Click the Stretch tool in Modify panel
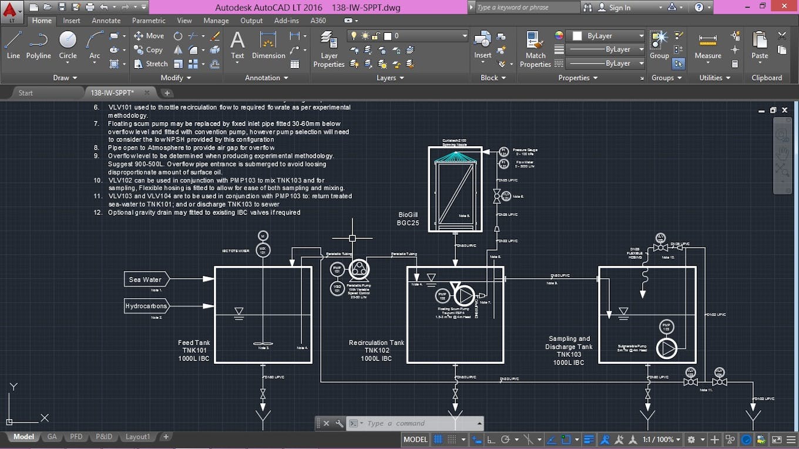 tap(151, 63)
